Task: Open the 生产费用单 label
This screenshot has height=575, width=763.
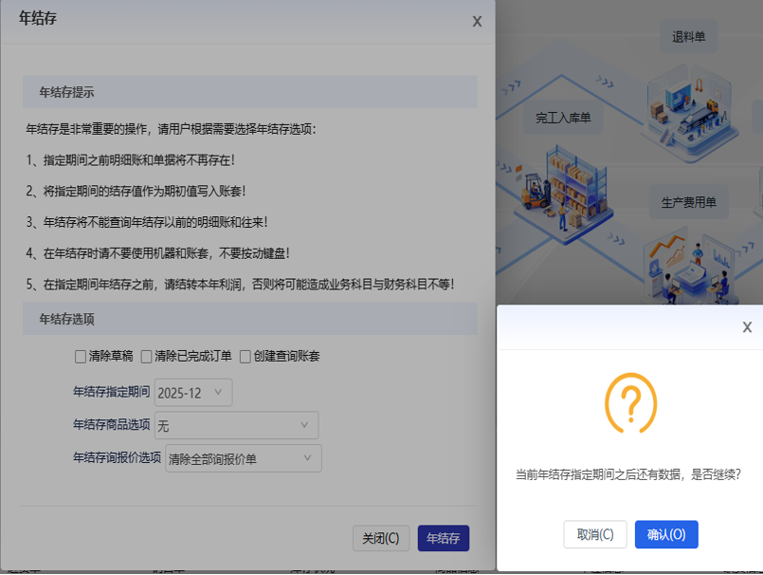Action: pos(688,202)
